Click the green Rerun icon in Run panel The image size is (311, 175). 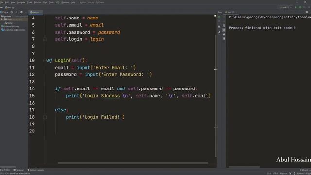[x=219, y=17]
